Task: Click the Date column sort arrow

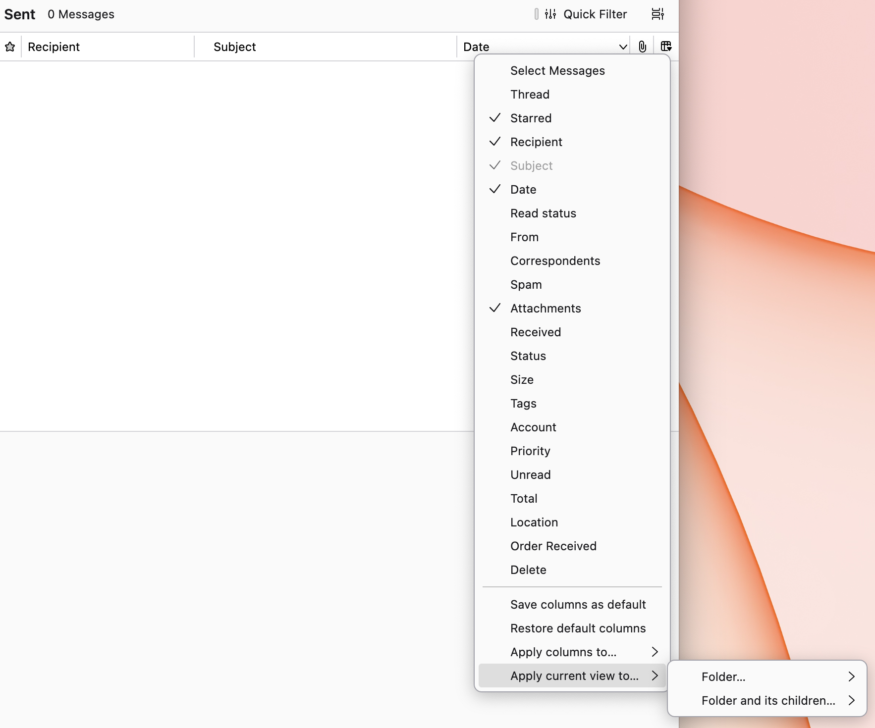Action: [623, 47]
